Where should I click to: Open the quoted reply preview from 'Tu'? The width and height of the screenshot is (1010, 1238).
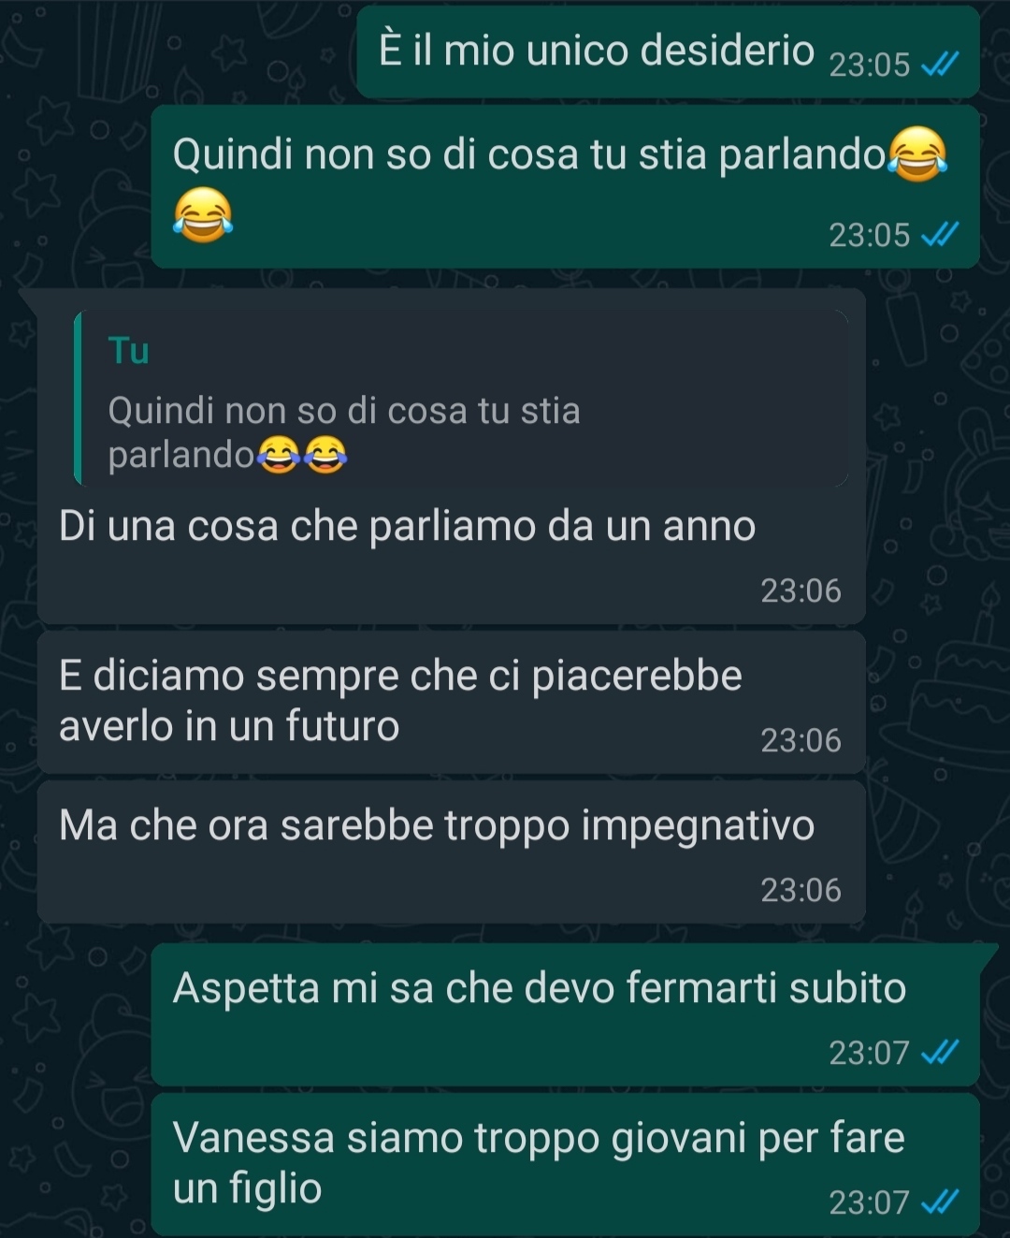[x=461, y=399]
